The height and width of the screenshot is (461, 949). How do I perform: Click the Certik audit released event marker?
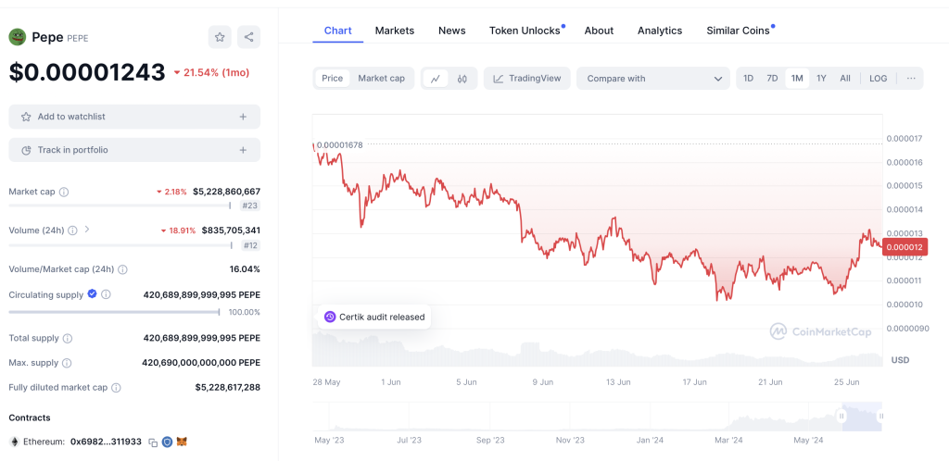point(374,317)
